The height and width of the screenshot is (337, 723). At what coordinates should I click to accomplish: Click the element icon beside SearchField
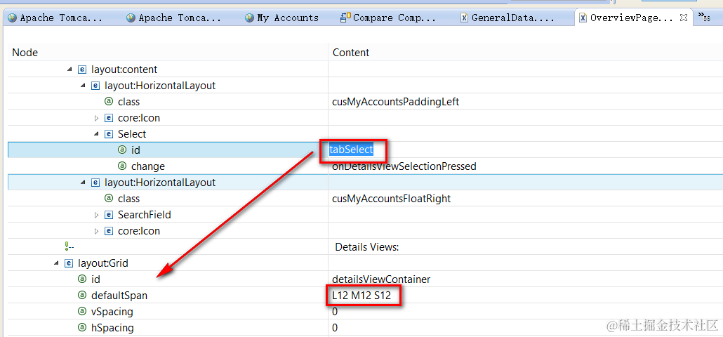[x=109, y=215]
